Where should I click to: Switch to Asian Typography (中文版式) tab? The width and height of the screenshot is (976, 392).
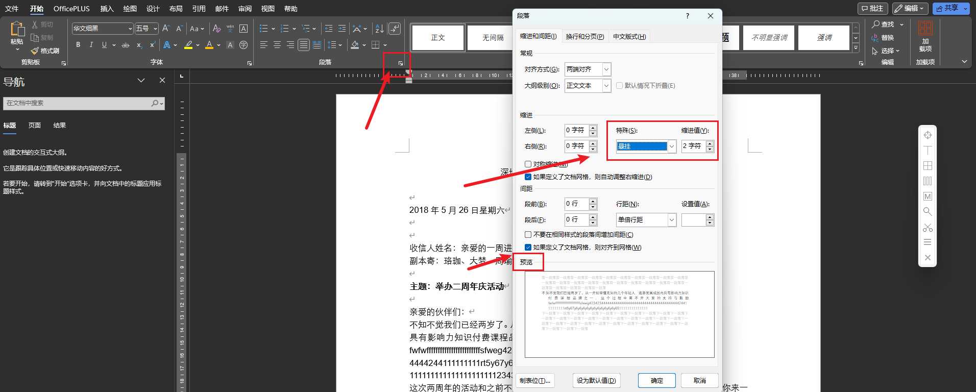point(629,37)
